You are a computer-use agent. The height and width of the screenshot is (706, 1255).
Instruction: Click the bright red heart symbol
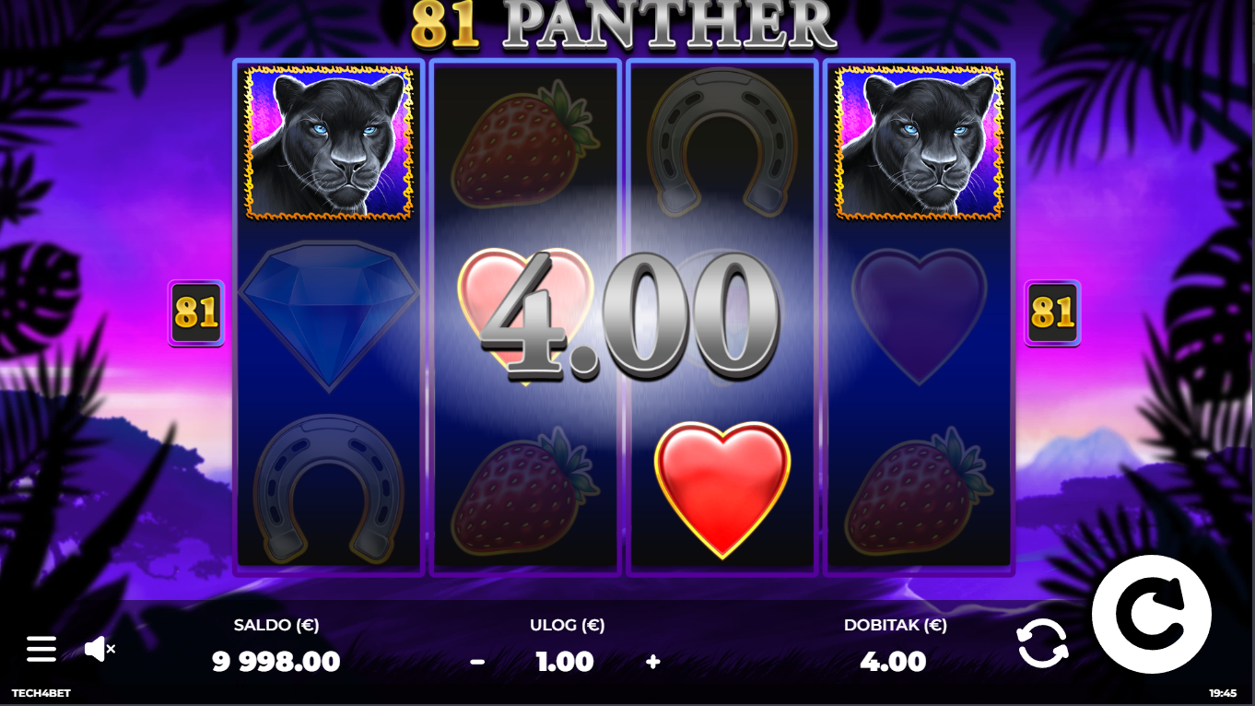(722, 489)
